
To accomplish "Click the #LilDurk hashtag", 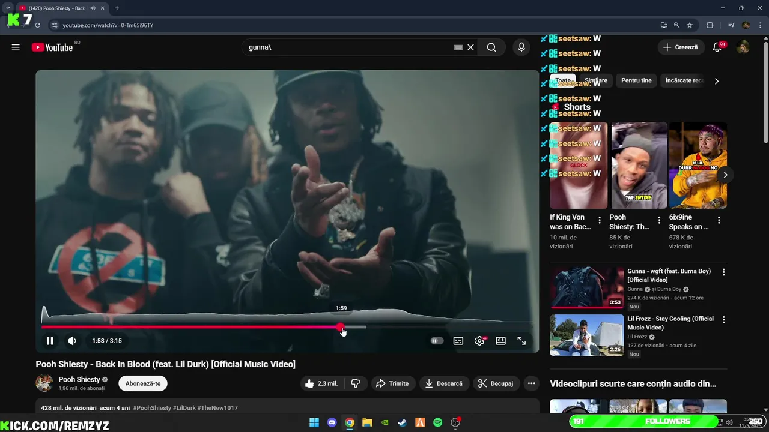I will 184,408.
